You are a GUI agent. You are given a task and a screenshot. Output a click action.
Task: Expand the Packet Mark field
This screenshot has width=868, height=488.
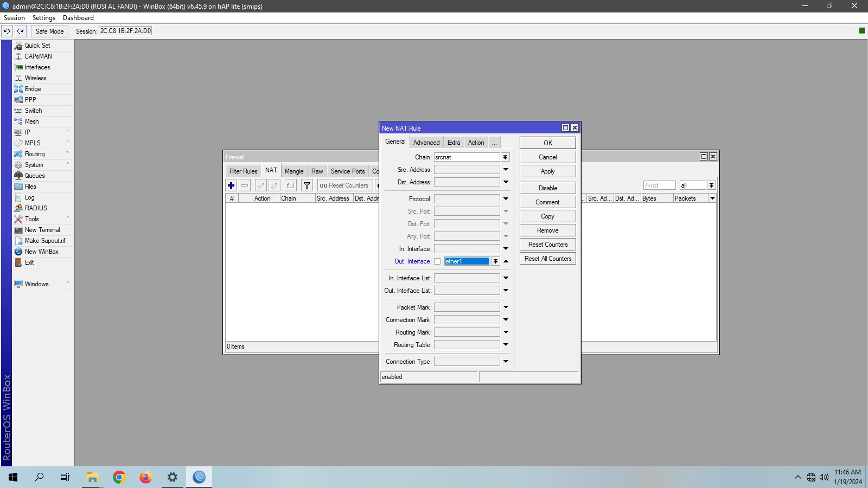(x=506, y=307)
